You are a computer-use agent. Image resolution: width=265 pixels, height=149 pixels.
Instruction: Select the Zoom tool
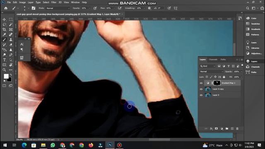[4, 70]
